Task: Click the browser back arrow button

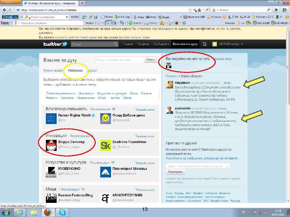Action: pyautogui.click(x=5, y=10)
